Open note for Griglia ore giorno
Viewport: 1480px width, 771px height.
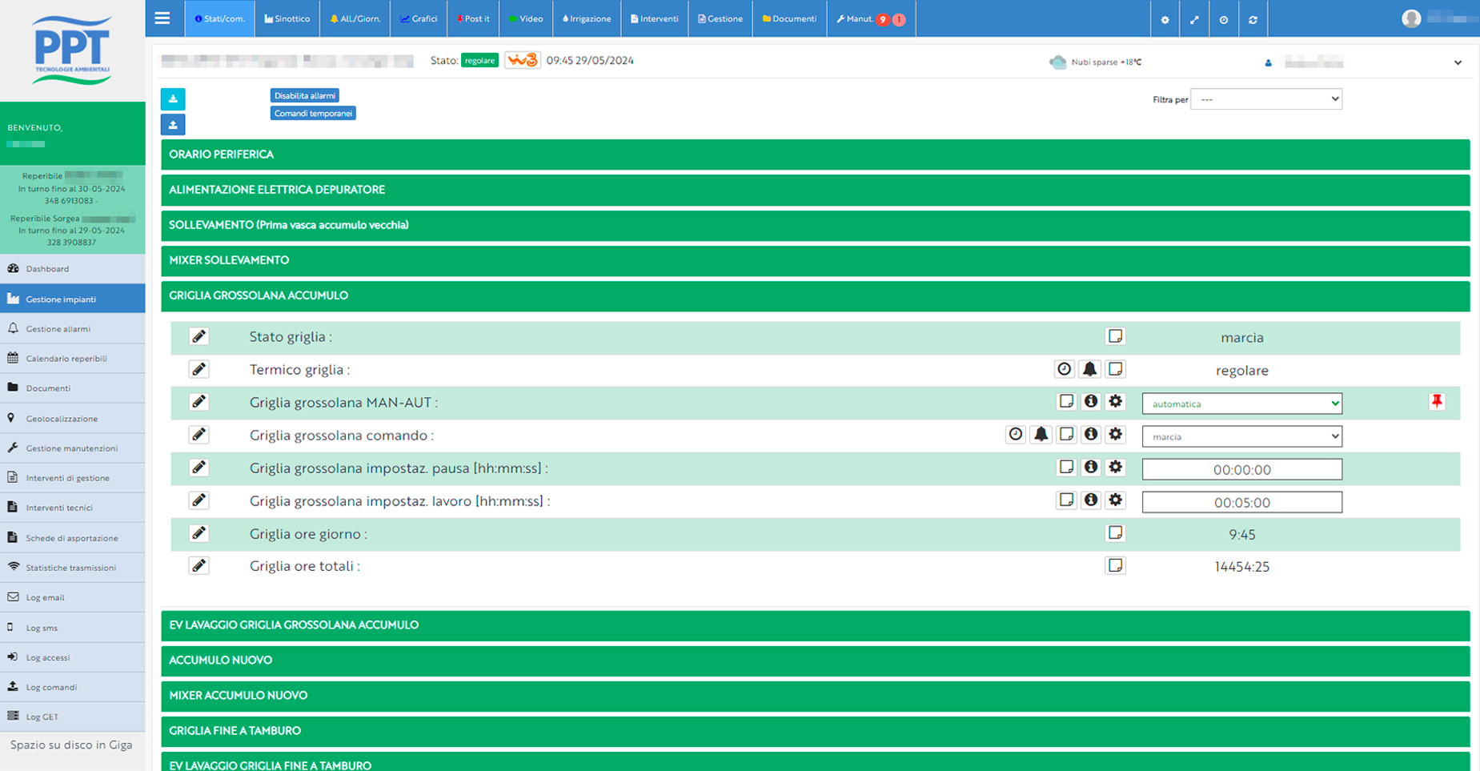pos(1115,533)
